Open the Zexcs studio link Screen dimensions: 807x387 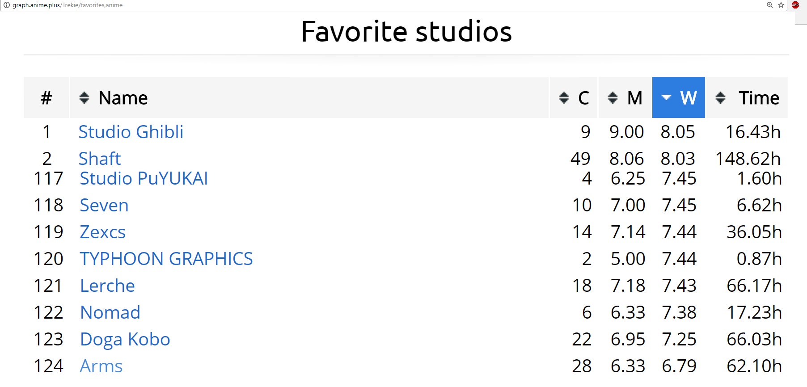102,232
